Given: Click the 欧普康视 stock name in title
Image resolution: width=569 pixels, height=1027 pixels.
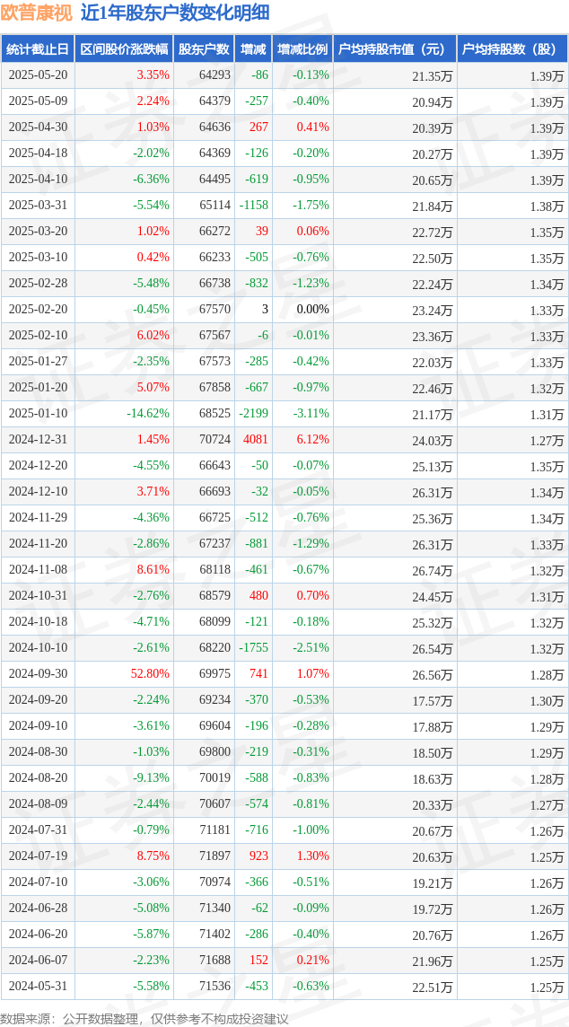Looking at the screenshot, I should click(37, 13).
